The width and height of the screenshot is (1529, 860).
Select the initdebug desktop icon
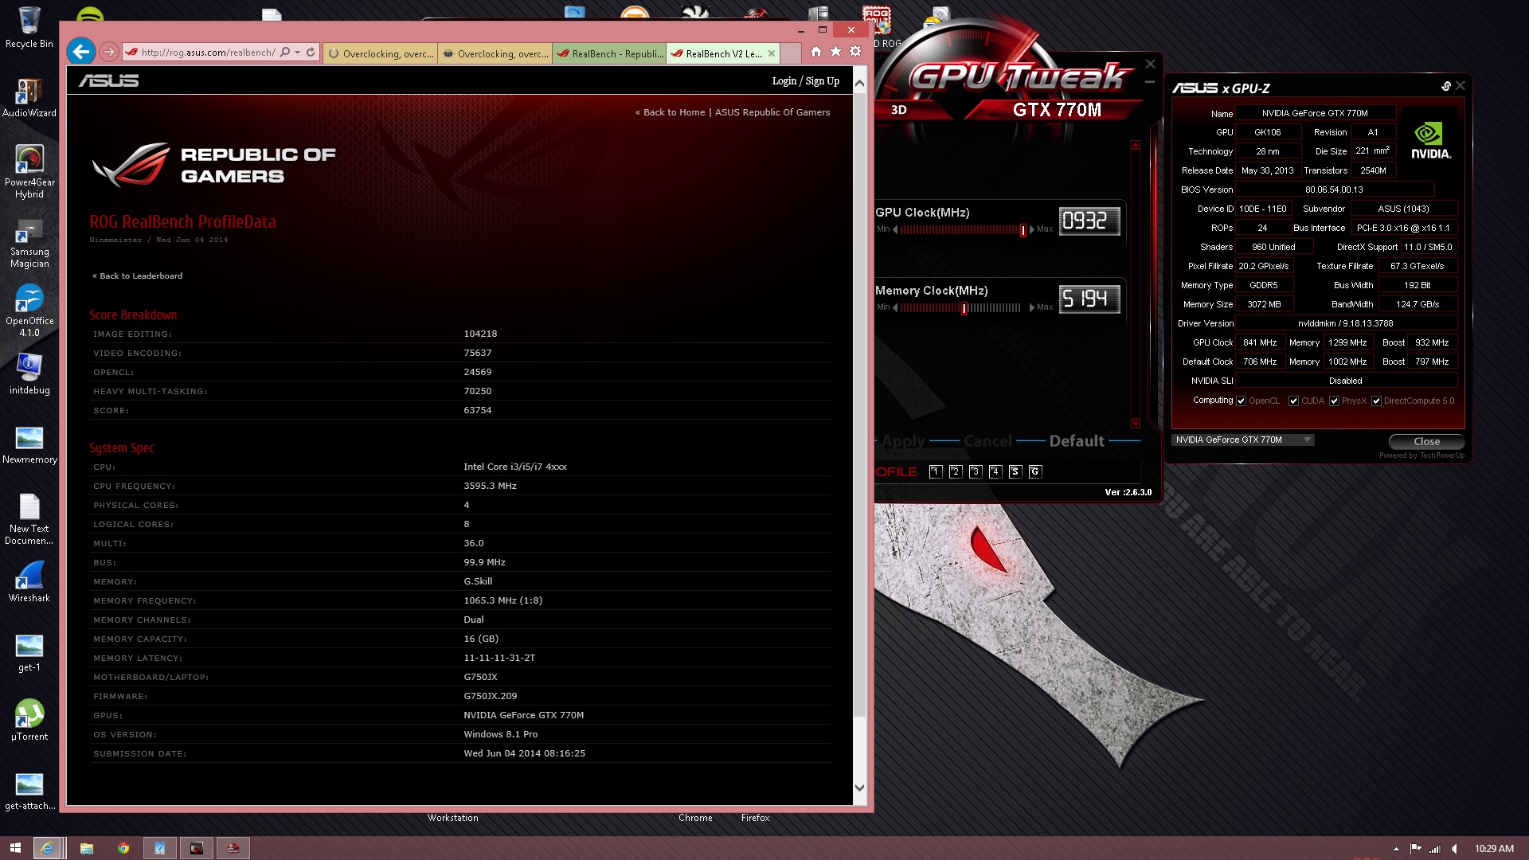pyautogui.click(x=29, y=374)
